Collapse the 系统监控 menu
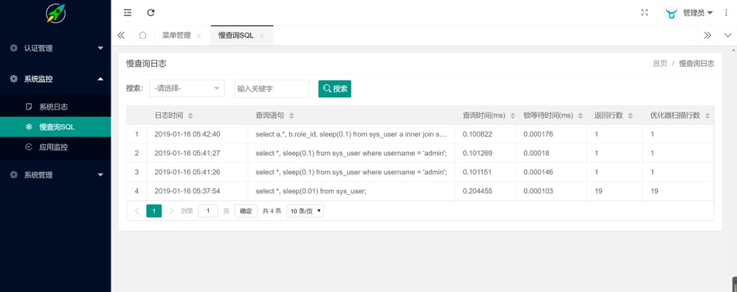 pyautogui.click(x=100, y=79)
